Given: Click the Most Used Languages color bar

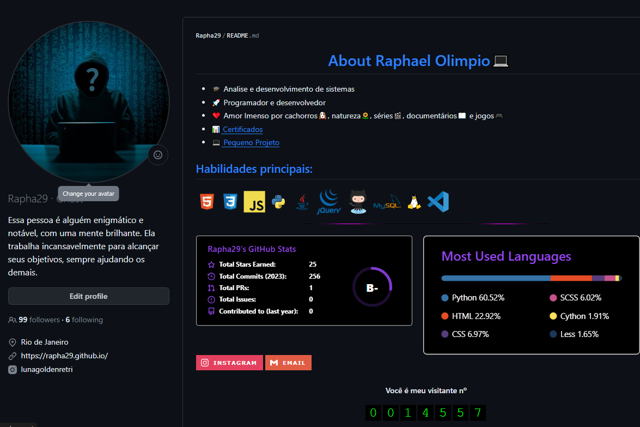Looking at the screenshot, I should 531,278.
